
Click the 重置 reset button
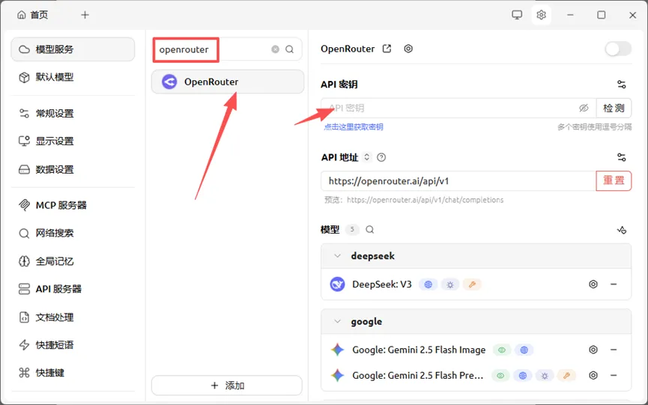tap(614, 181)
